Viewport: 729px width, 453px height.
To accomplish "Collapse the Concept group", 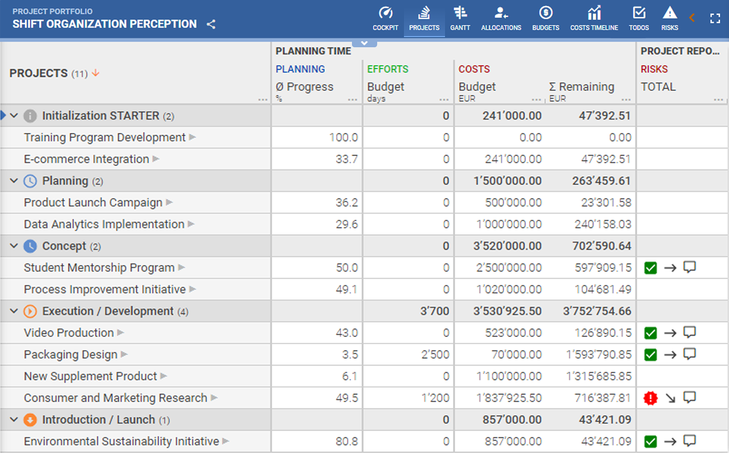I will [14, 246].
